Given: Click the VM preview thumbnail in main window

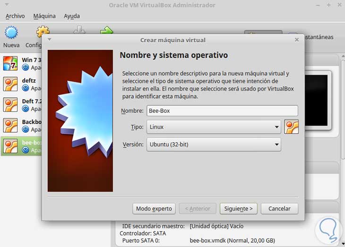Looking at the screenshot, I should click(x=317, y=101).
